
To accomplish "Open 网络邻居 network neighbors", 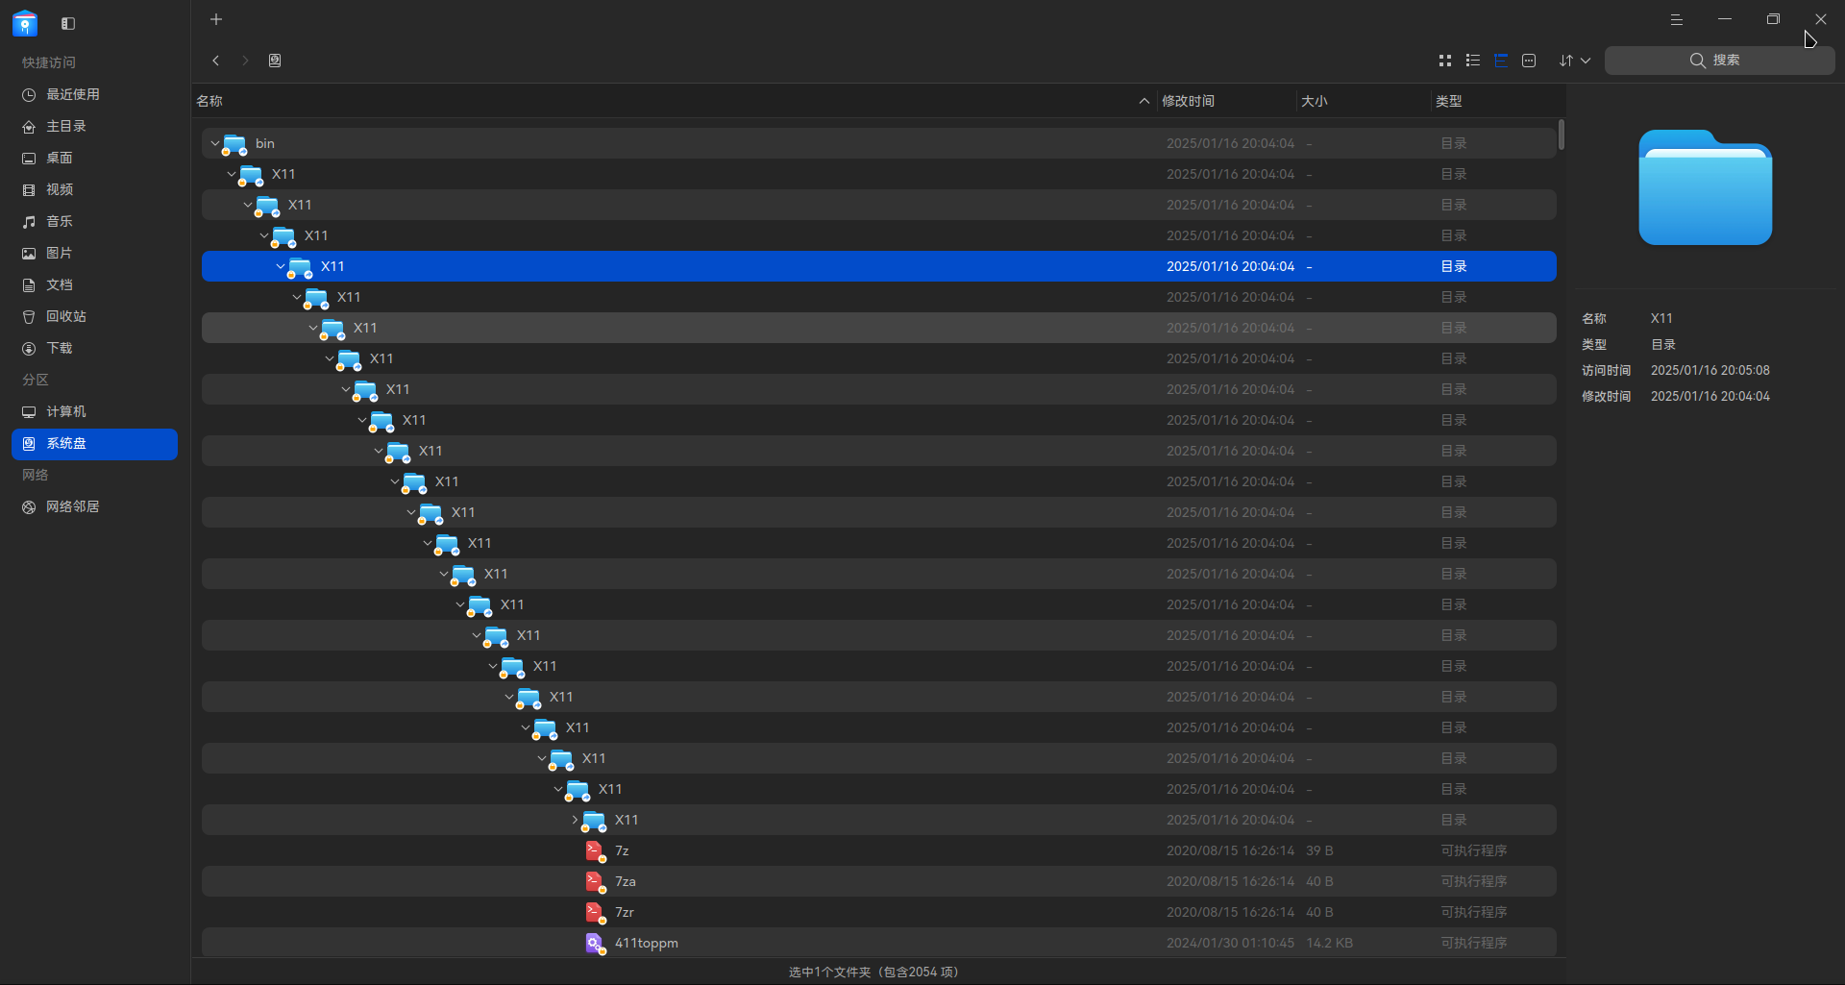I will [94, 506].
